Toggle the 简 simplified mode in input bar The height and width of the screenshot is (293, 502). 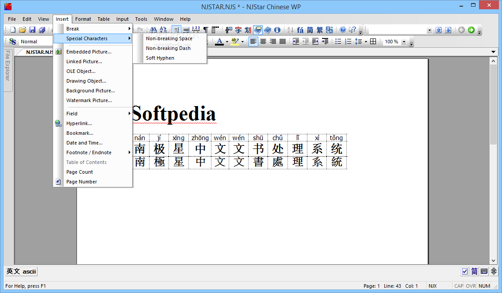(x=475, y=272)
